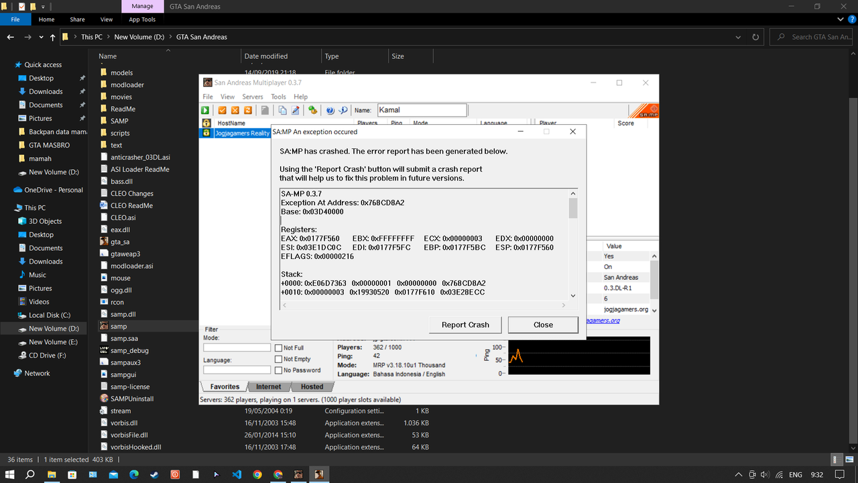Click the Up-directory arrow in Explorer
The width and height of the screenshot is (858, 483).
[53, 37]
